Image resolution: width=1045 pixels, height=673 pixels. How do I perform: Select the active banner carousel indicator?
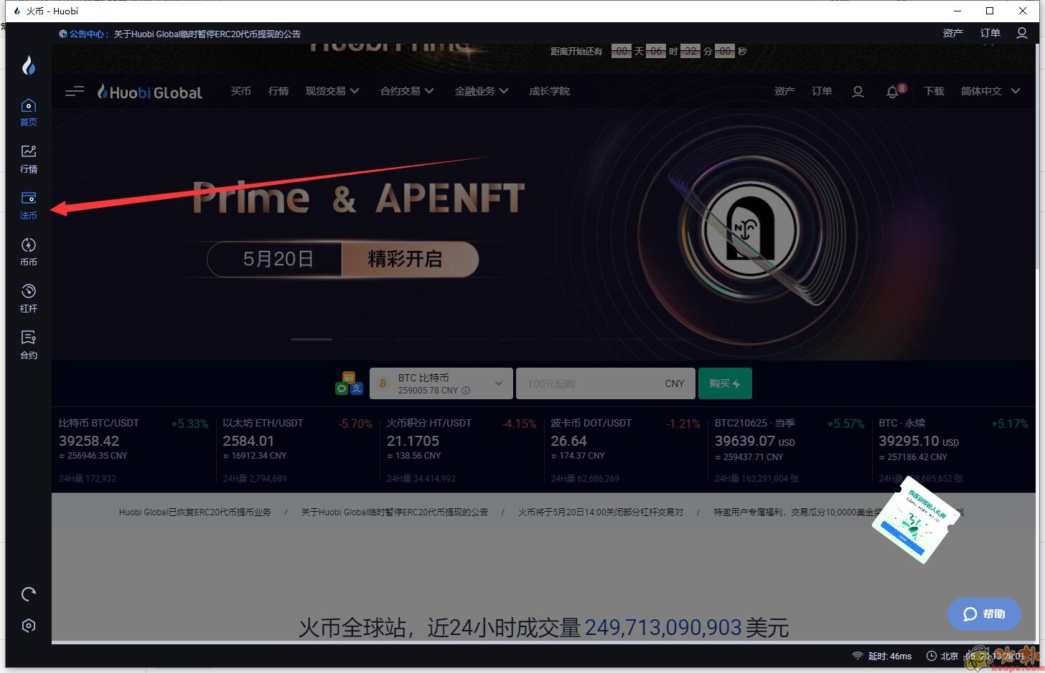[311, 339]
